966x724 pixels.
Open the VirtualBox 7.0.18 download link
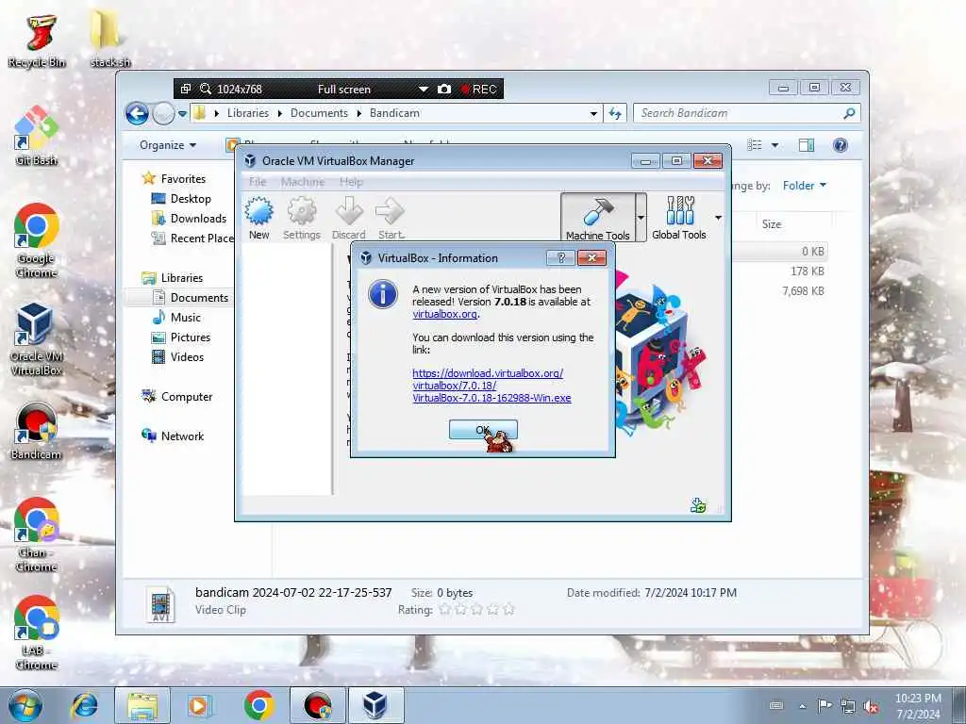(491, 386)
